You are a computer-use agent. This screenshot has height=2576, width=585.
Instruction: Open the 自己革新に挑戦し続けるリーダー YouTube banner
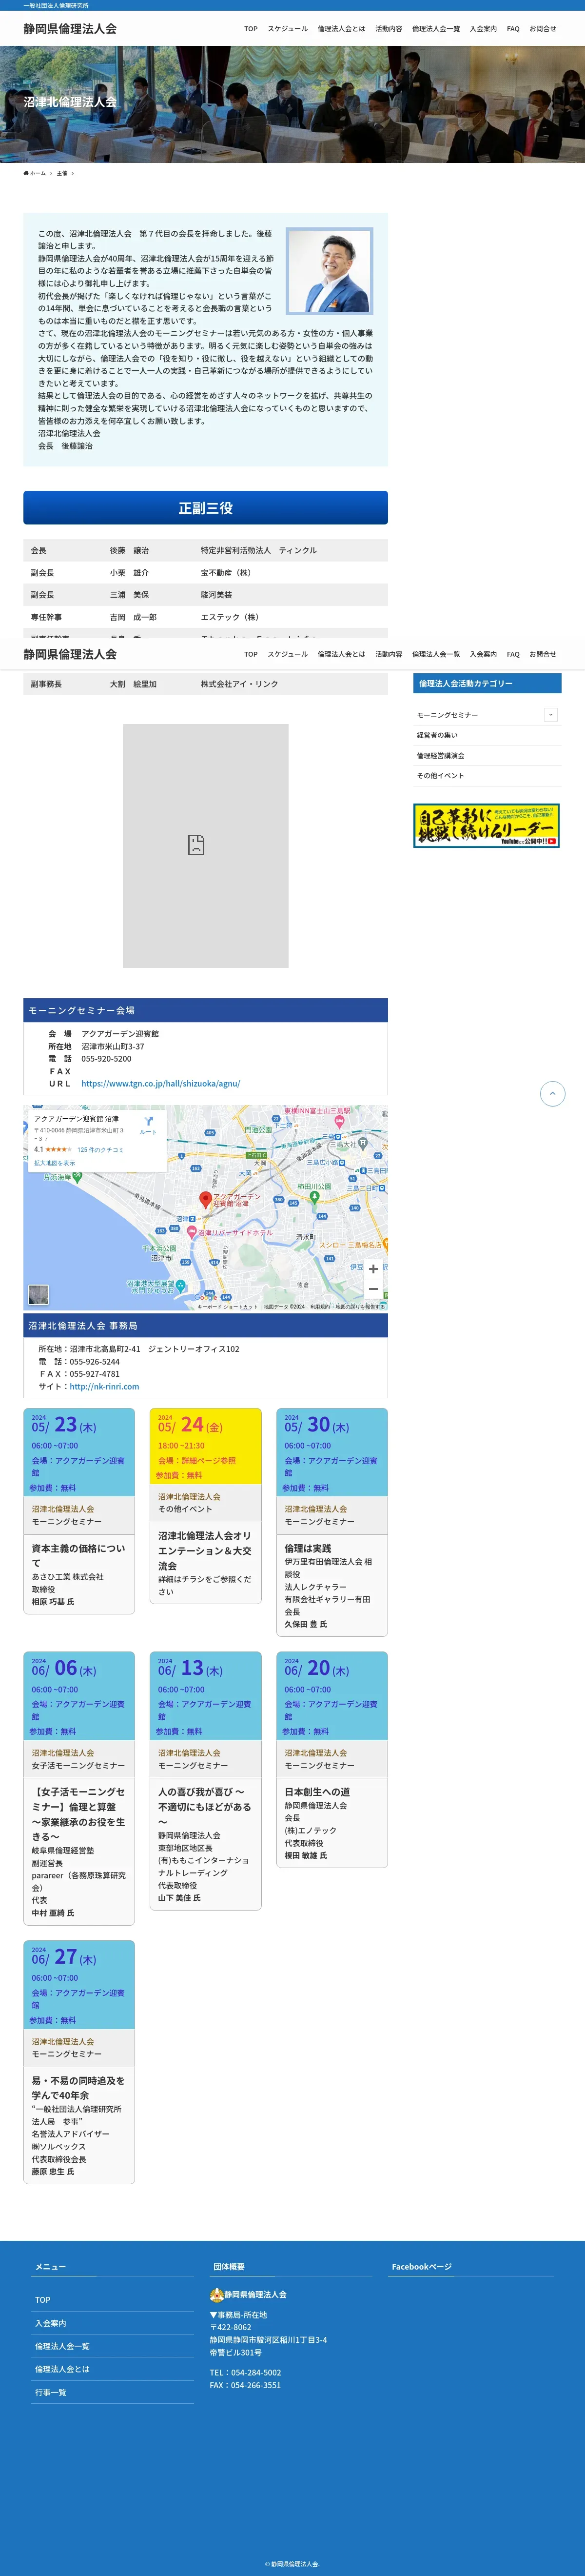click(486, 825)
